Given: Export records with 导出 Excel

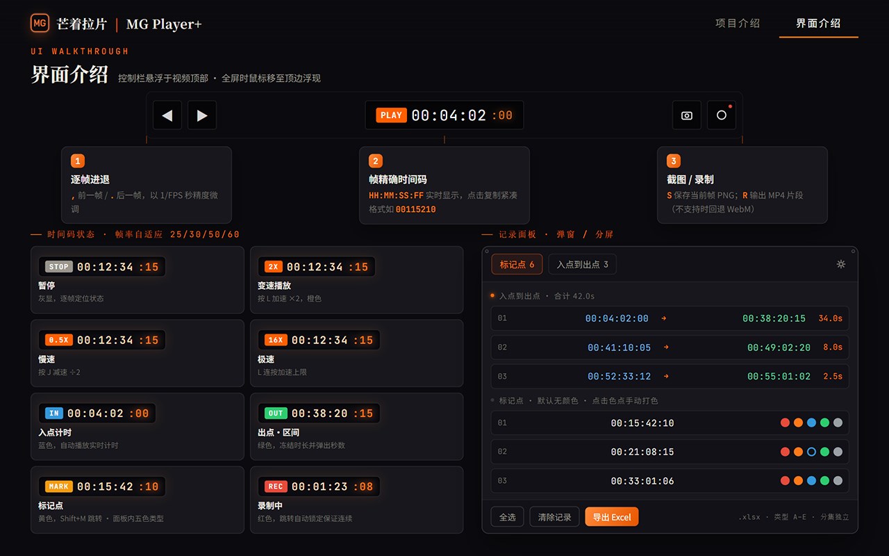Looking at the screenshot, I should click(x=612, y=517).
